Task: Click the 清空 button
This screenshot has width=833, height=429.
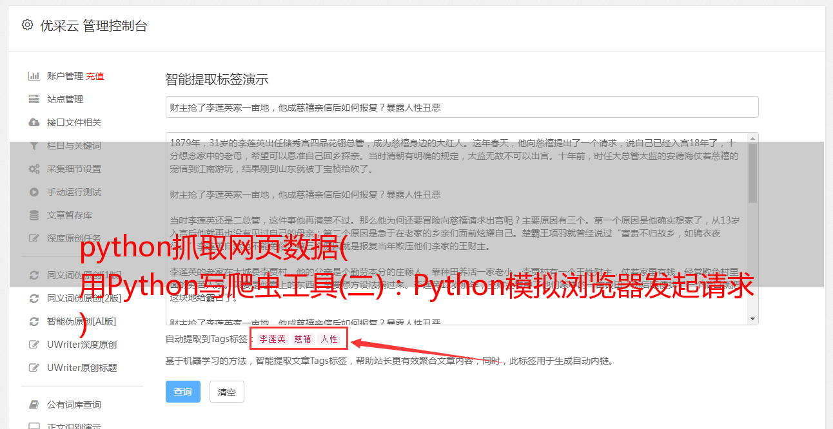Action: tap(227, 392)
